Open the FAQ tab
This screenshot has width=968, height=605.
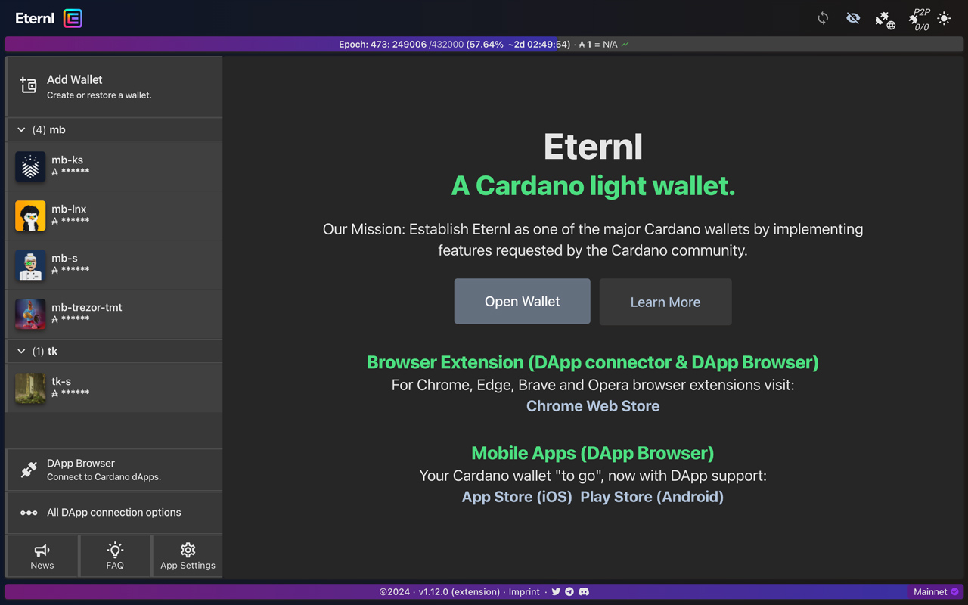point(115,556)
